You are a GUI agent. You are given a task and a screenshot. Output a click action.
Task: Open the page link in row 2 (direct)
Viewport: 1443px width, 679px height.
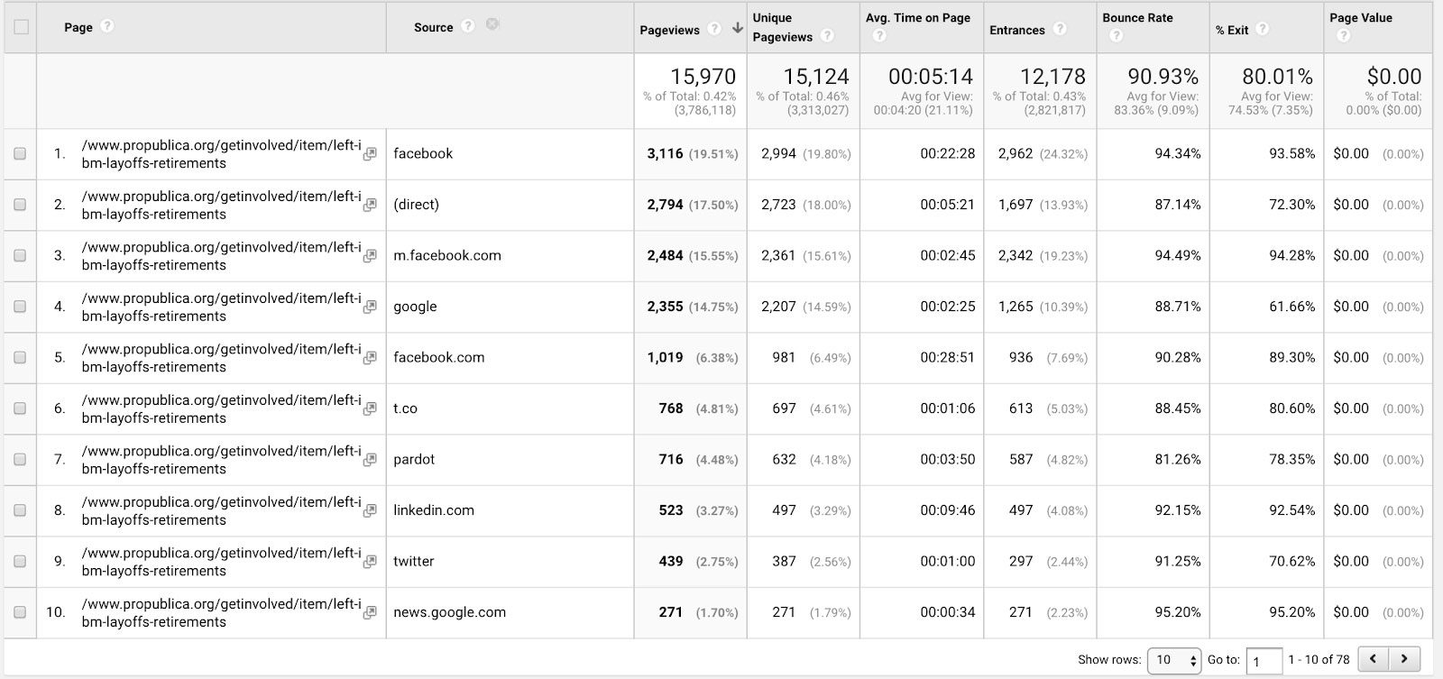pos(221,205)
